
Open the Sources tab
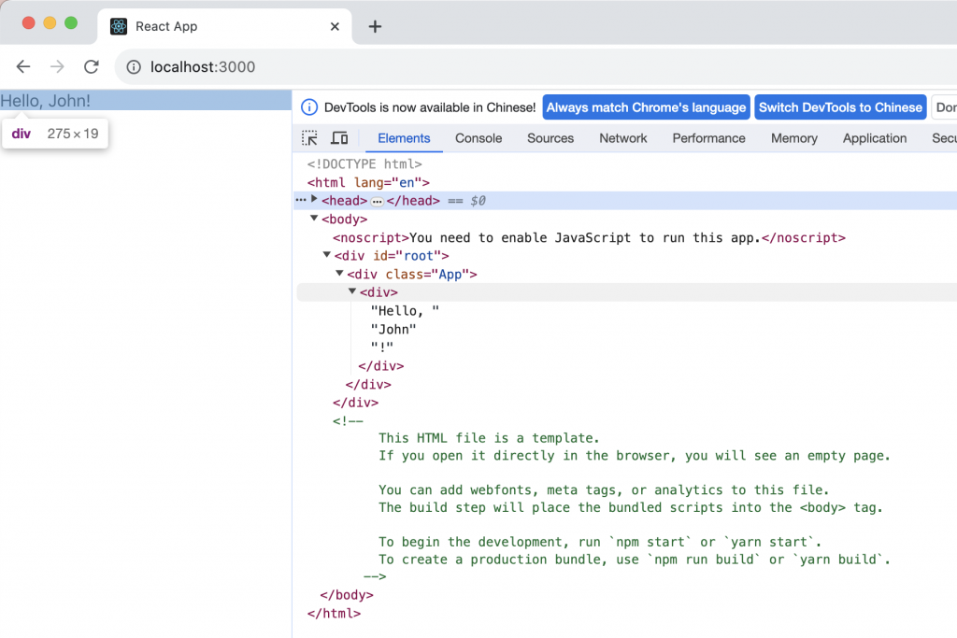pos(550,138)
